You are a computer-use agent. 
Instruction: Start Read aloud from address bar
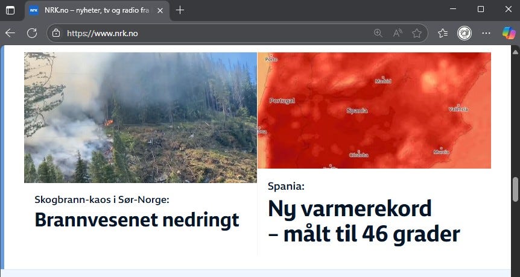tap(398, 33)
